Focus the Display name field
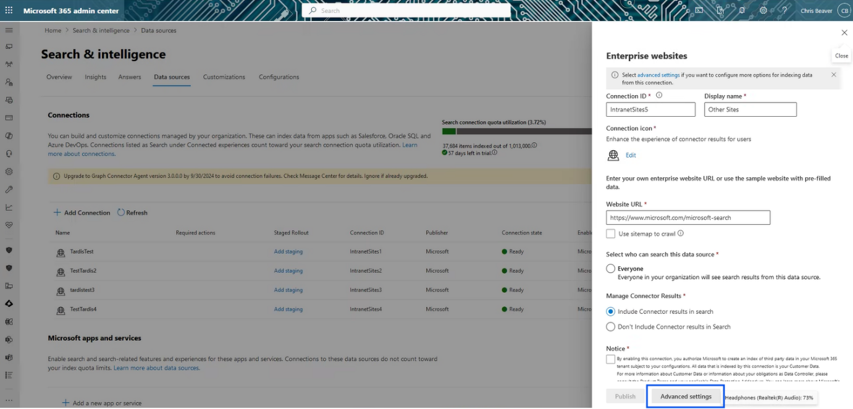This screenshot has width=853, height=409. click(750, 109)
